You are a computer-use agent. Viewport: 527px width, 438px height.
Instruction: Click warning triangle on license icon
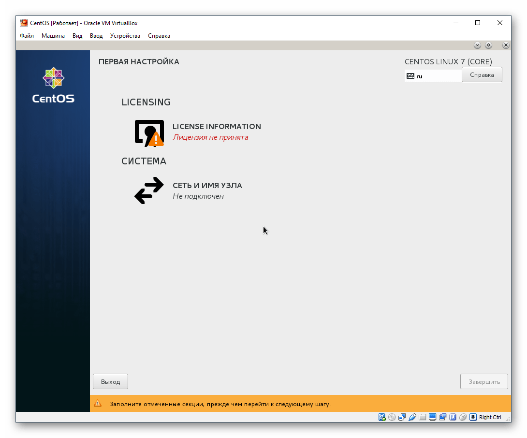click(x=155, y=139)
